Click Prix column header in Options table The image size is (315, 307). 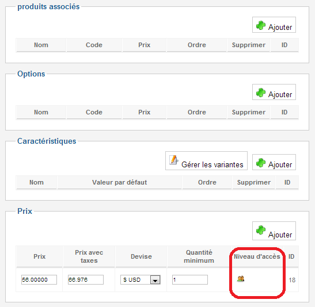click(144, 112)
